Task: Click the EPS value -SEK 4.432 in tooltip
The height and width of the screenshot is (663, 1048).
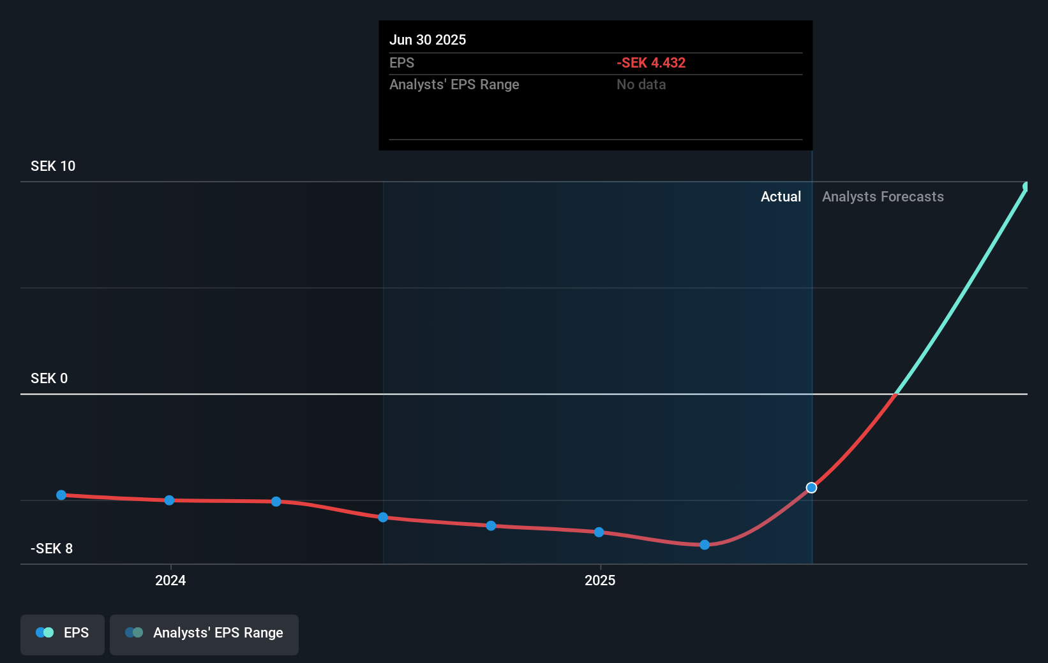Action: [651, 62]
